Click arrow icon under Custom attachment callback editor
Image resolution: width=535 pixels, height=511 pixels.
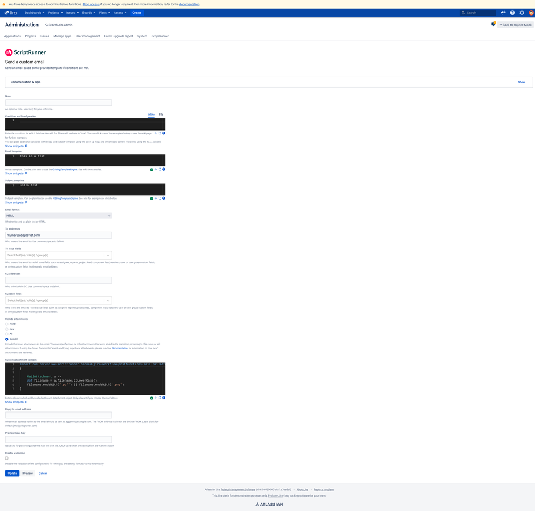(x=156, y=398)
